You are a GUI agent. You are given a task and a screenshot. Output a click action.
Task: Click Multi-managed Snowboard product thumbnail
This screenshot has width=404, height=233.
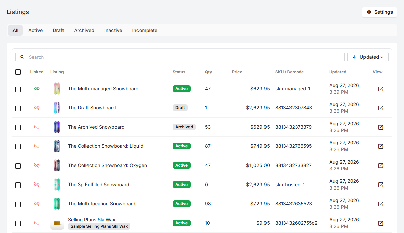tap(57, 89)
